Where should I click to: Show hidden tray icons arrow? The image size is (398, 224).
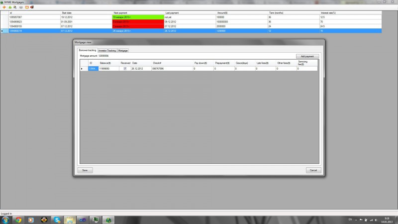[356, 220]
